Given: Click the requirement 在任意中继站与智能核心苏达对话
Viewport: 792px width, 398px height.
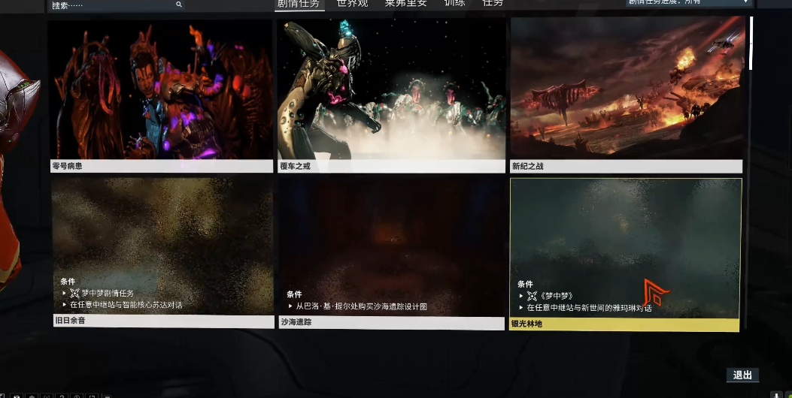Looking at the screenshot, I should (126, 305).
